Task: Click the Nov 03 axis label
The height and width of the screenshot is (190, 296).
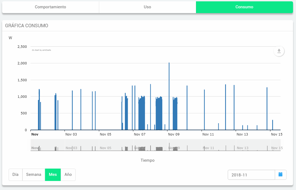Action: pos(71,134)
